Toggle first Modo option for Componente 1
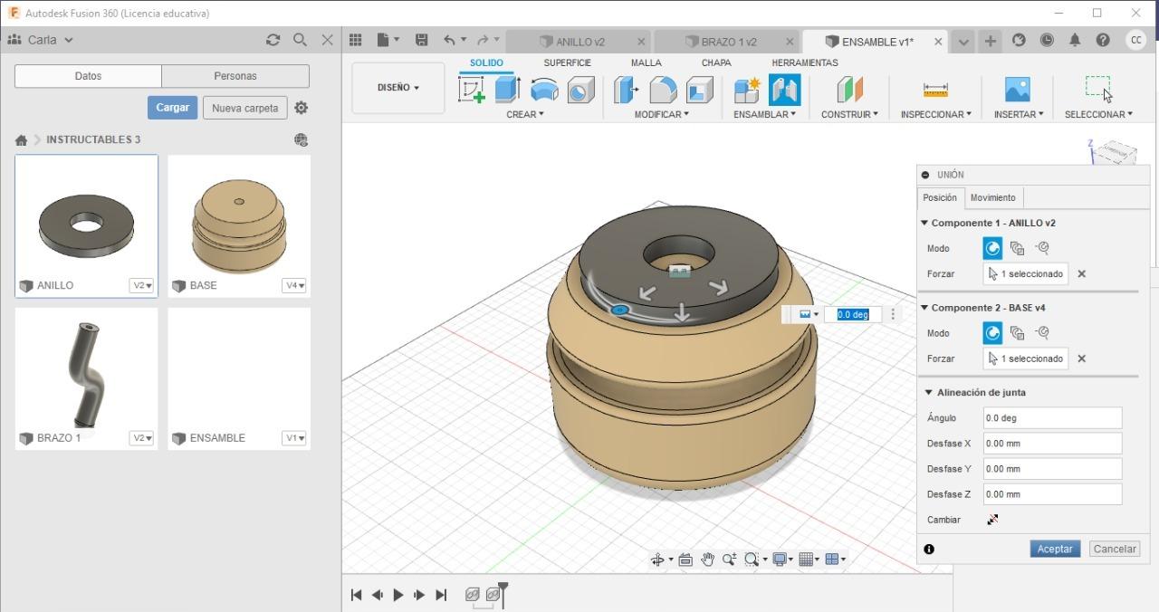Image resolution: width=1159 pixels, height=612 pixels. point(992,248)
